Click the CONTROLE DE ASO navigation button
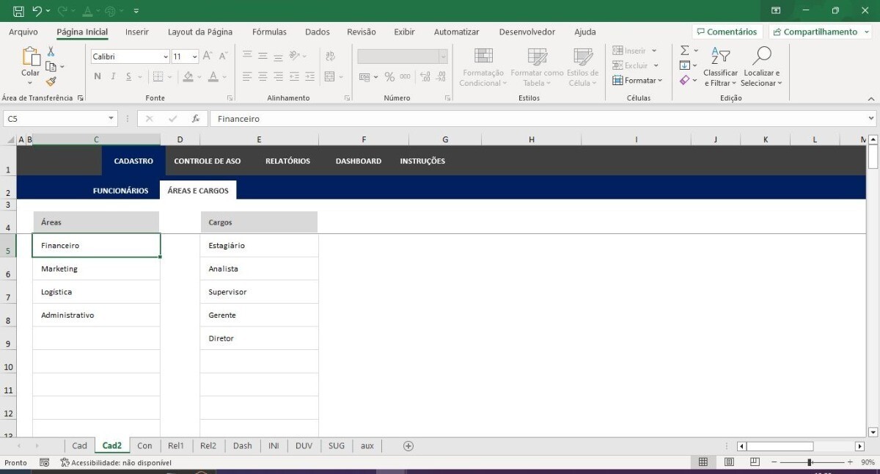This screenshot has width=880, height=474. click(x=207, y=161)
